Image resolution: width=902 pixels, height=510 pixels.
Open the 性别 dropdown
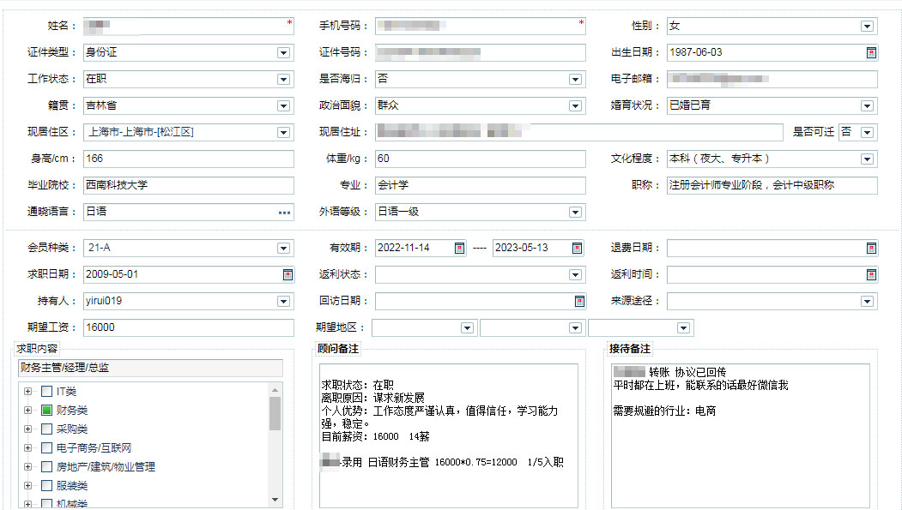pos(867,27)
